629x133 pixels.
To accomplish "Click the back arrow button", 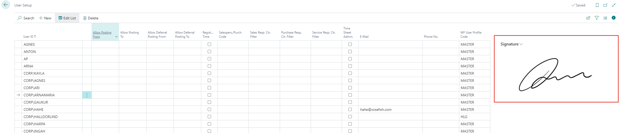I will (6, 5).
